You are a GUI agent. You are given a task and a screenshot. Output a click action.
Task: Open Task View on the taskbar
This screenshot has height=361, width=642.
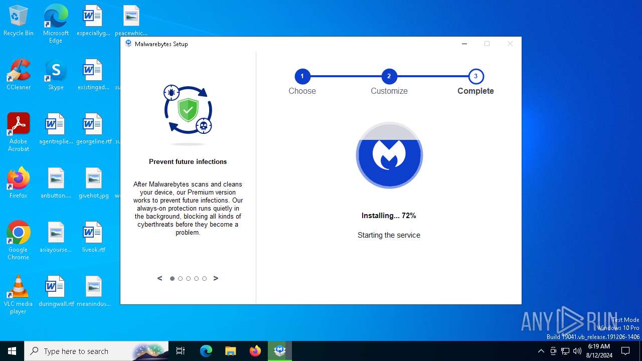(181, 351)
